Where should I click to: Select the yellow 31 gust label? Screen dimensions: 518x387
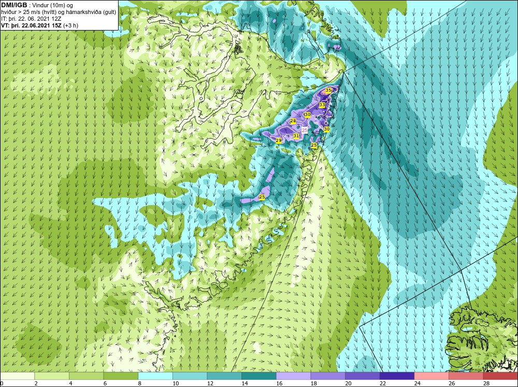pyautogui.click(x=296, y=136)
